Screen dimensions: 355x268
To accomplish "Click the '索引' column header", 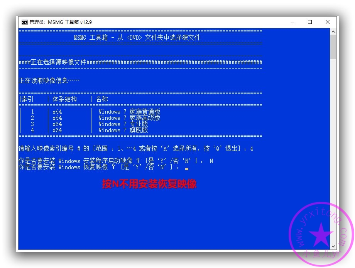I will (27, 99).
